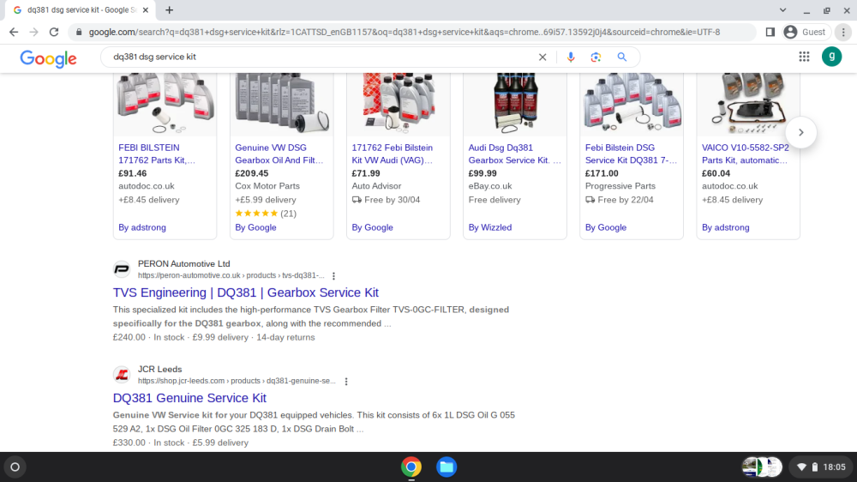Click the browser forward arrow

click(x=34, y=33)
